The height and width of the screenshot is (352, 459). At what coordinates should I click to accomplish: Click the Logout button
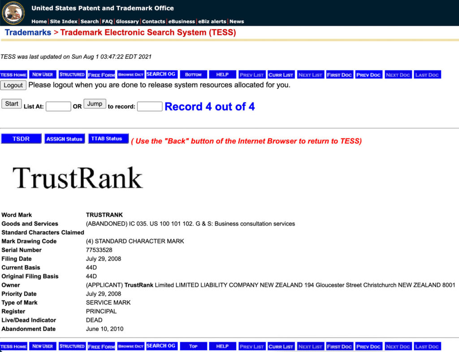(13, 85)
